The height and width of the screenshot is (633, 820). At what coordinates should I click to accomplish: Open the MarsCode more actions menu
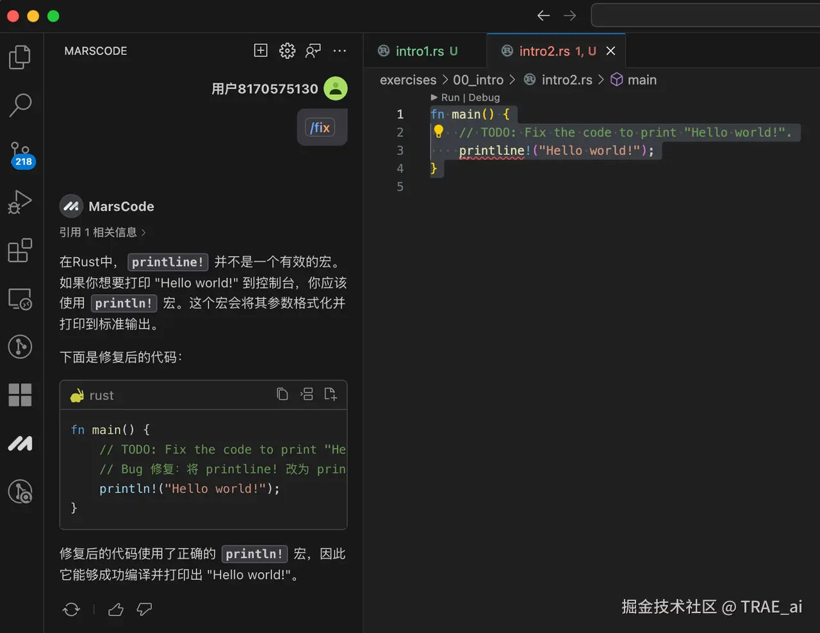pos(340,51)
